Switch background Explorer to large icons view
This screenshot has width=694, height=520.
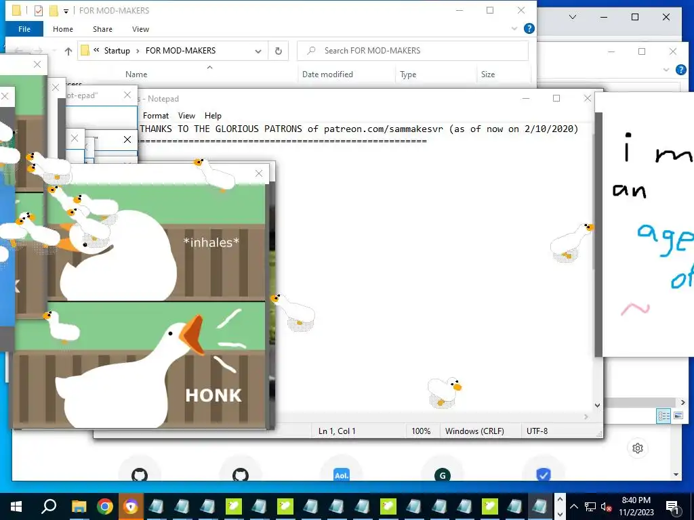678,416
